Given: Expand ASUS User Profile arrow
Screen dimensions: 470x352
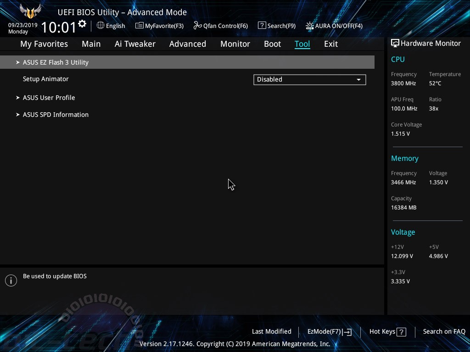Looking at the screenshot, I should tap(18, 98).
